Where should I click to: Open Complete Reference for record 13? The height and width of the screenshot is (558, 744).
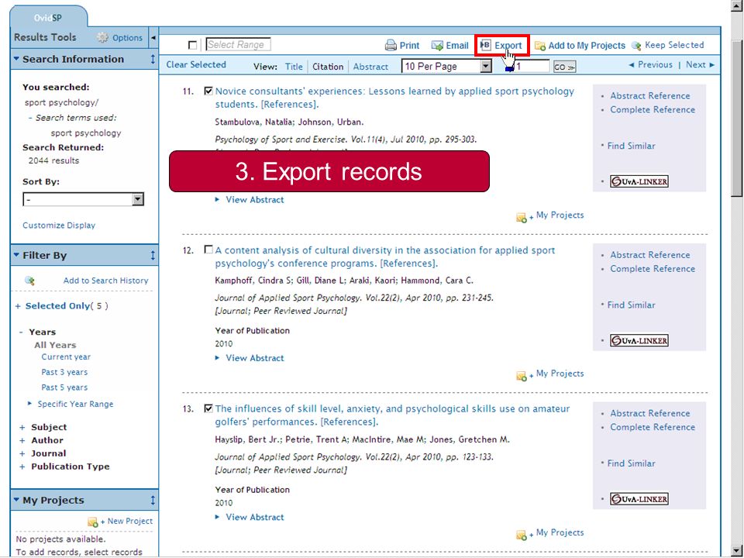[x=653, y=428]
